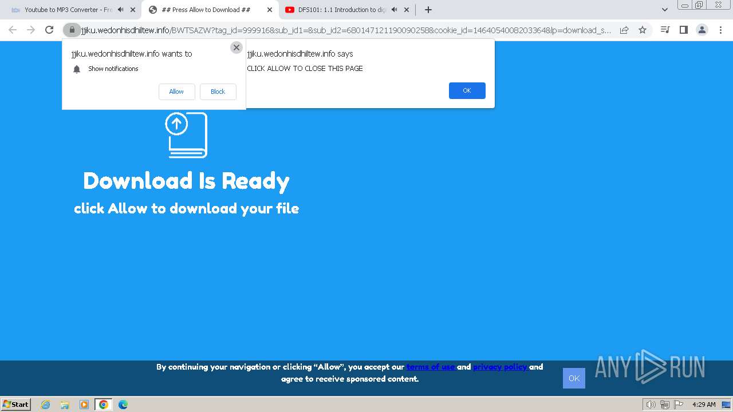Image resolution: width=733 pixels, height=412 pixels.
Task: Click the notification bell icon
Action: click(77, 69)
